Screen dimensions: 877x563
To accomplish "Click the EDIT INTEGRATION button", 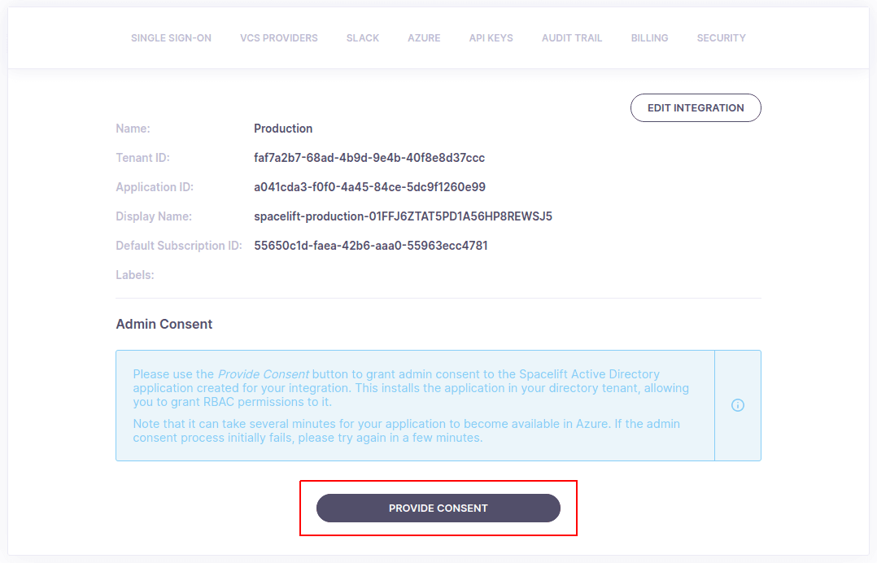I will (x=696, y=107).
